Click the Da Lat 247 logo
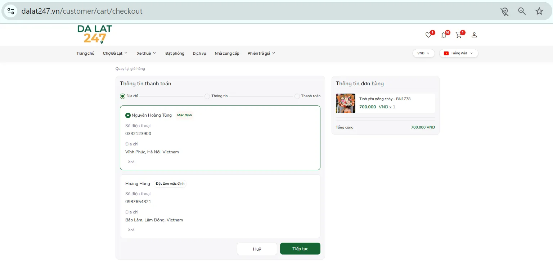The width and height of the screenshot is (553, 261). coord(95,35)
